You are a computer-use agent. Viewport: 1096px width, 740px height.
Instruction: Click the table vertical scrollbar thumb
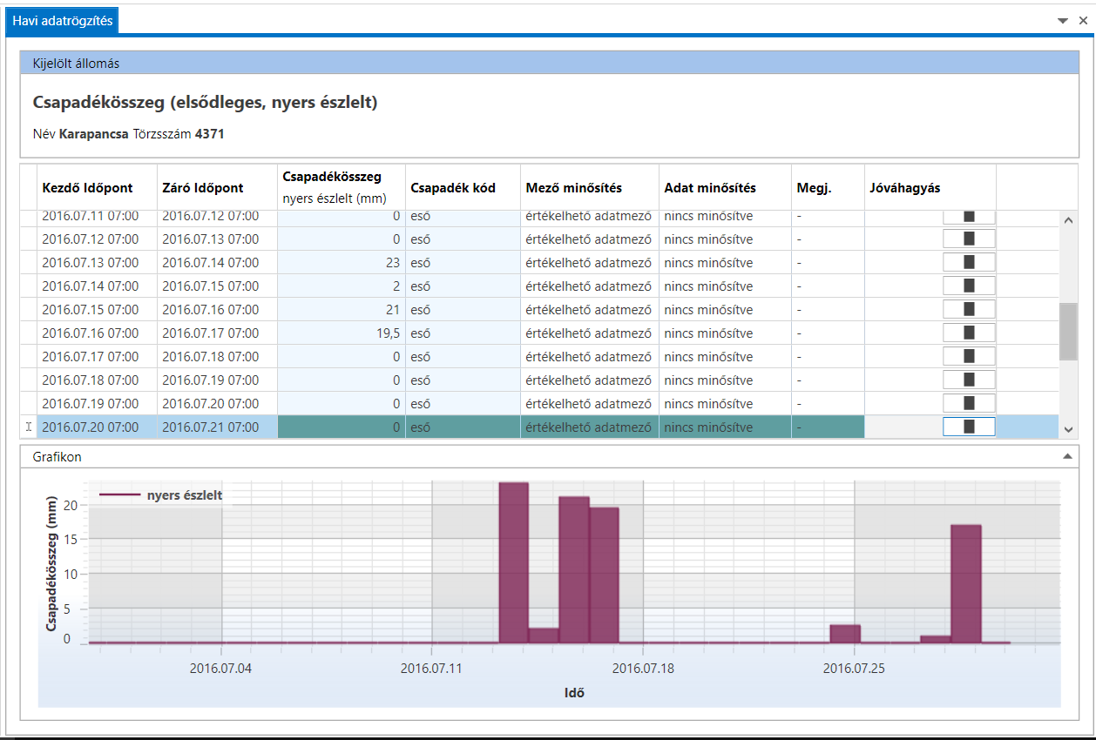point(1068,331)
